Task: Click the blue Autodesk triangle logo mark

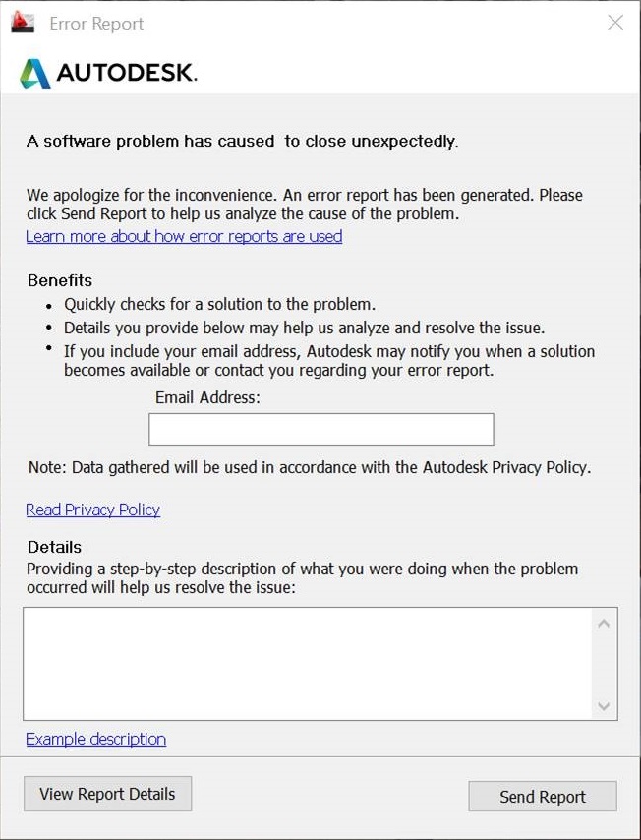Action: (x=36, y=72)
